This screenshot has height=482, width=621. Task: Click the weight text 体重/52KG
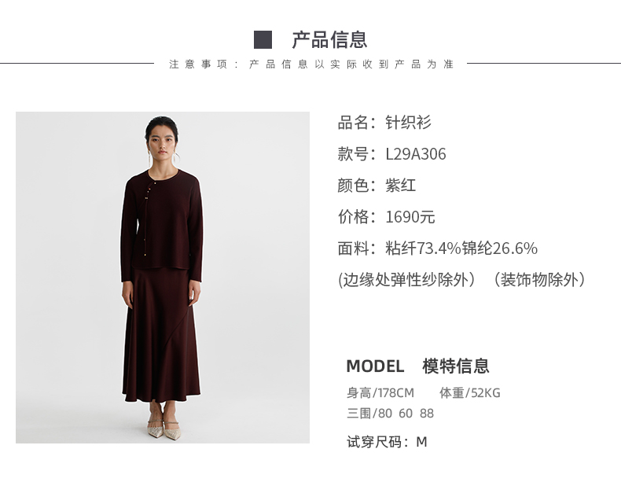470,393
